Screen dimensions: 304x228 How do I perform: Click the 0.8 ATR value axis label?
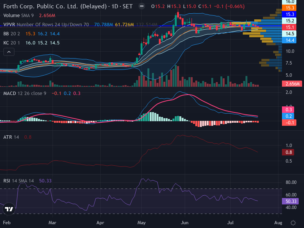pos(288,152)
